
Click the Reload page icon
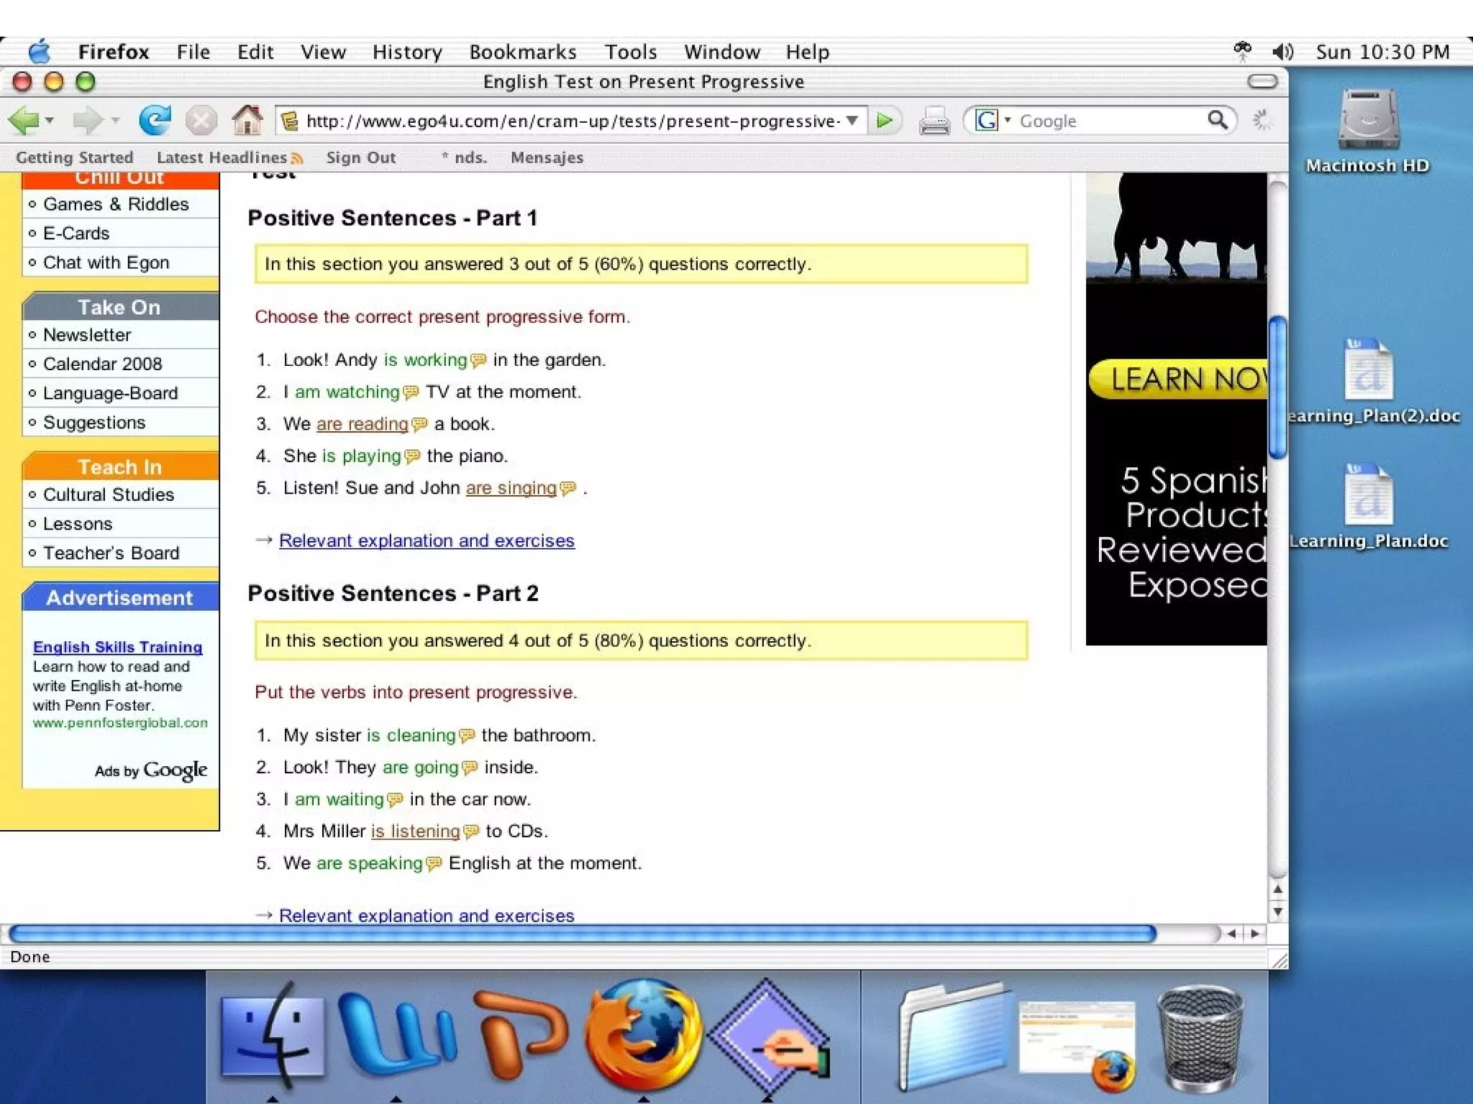coord(155,120)
